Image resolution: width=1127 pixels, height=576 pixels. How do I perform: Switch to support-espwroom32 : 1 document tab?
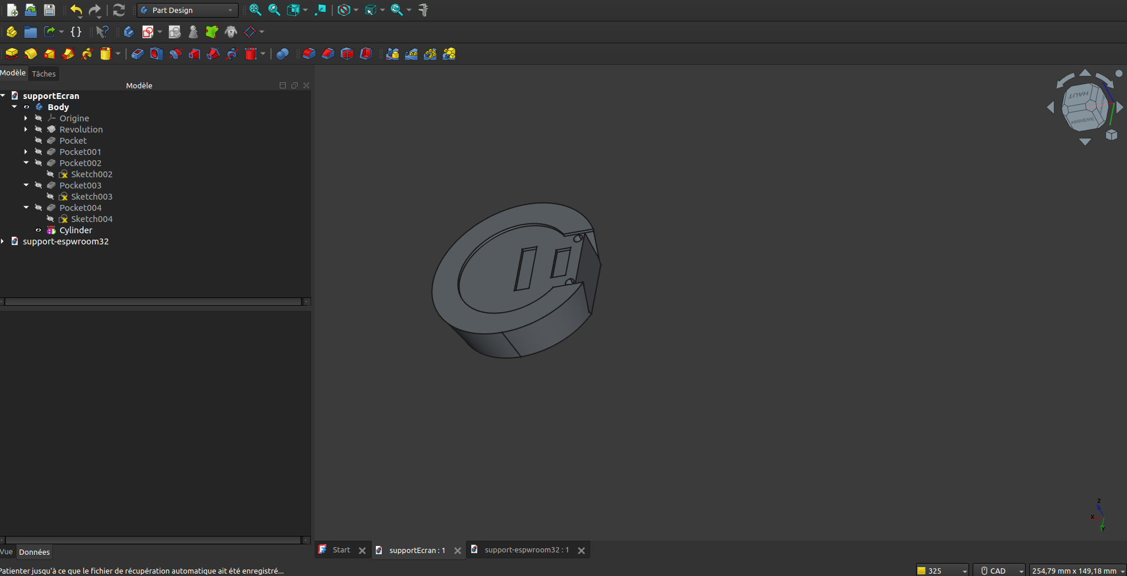click(x=526, y=550)
